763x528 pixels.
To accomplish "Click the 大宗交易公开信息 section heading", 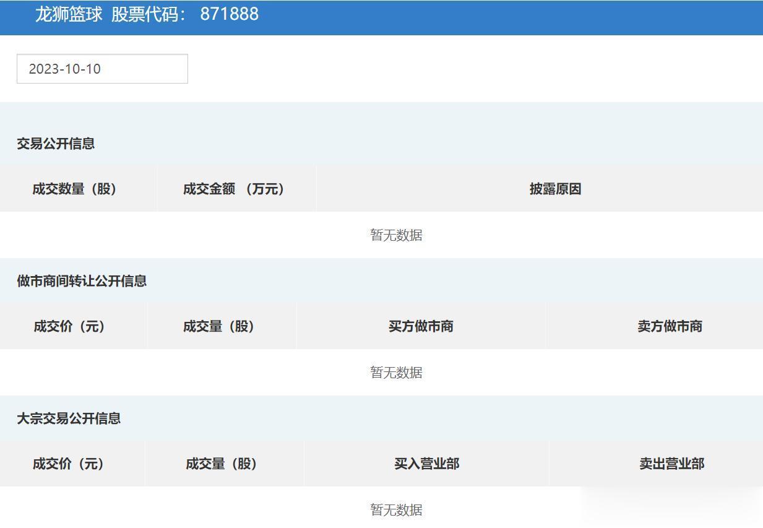I will [69, 418].
